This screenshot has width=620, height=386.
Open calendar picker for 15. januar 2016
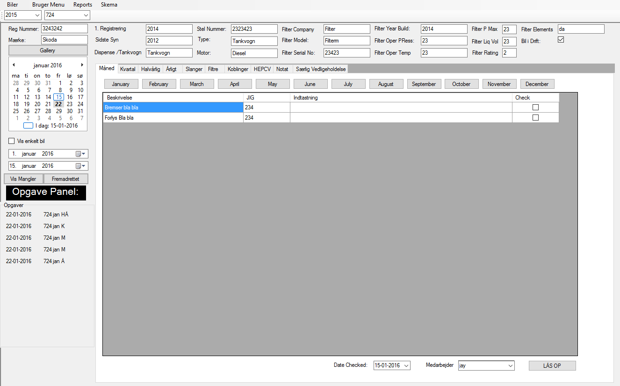[80, 166]
